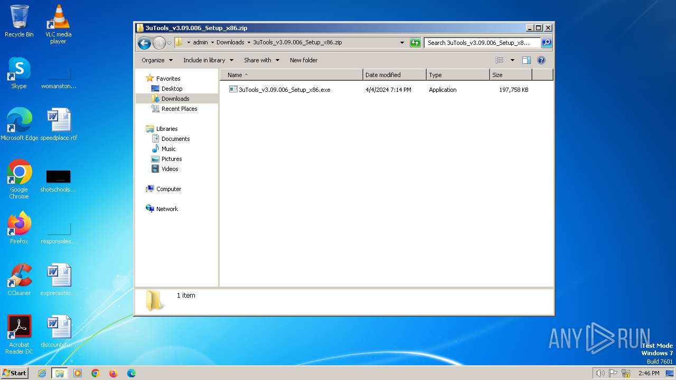The width and height of the screenshot is (676, 380).
Task: Open Music library in navigation pane
Action: (168, 149)
